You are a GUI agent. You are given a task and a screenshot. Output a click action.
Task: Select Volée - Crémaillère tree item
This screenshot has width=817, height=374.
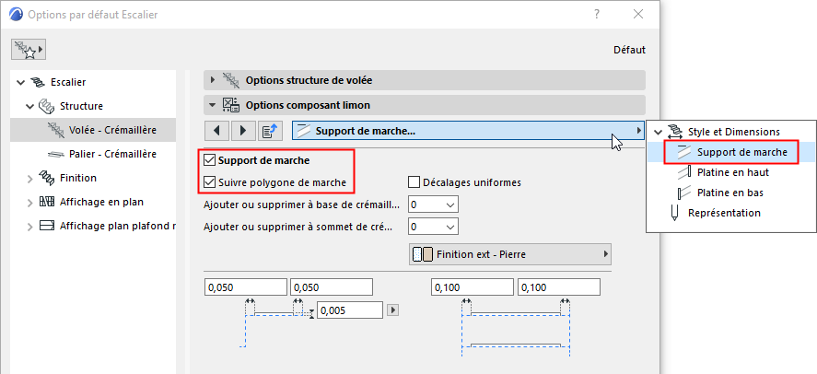coord(112,130)
